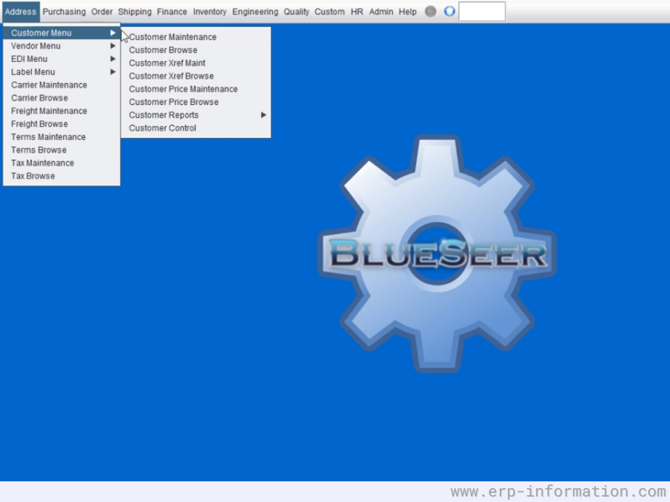
Task: Expand the Customer Reports submenu
Action: [x=196, y=115]
